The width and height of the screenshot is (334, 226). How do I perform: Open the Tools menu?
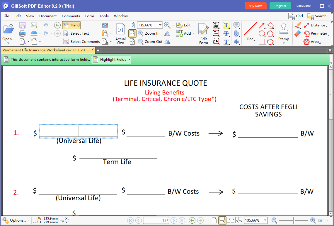point(104,16)
